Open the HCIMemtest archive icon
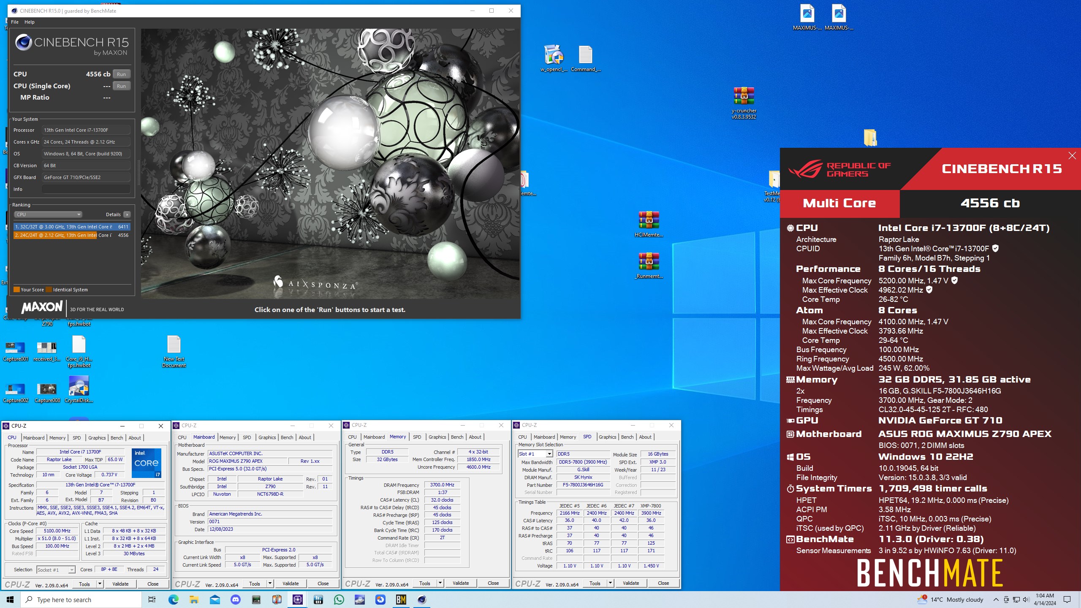Screen dimensions: 1081x608 click(x=649, y=224)
